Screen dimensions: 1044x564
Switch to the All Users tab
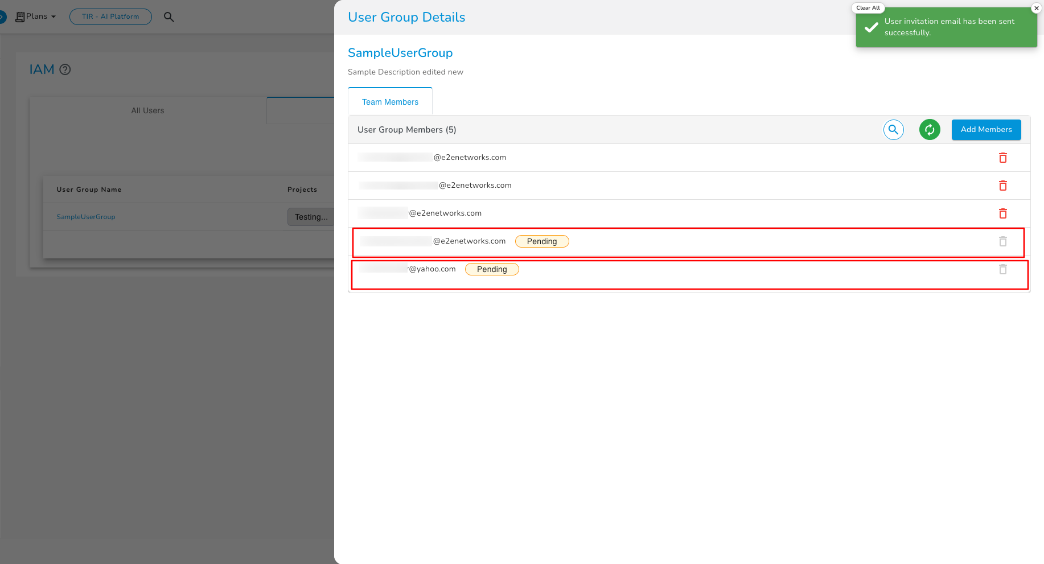[x=147, y=110]
